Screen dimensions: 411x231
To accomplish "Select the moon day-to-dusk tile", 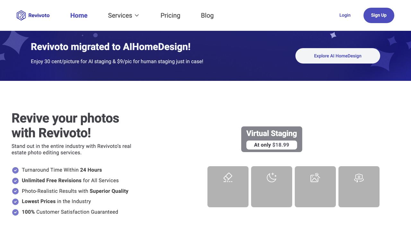I will tap(272, 187).
